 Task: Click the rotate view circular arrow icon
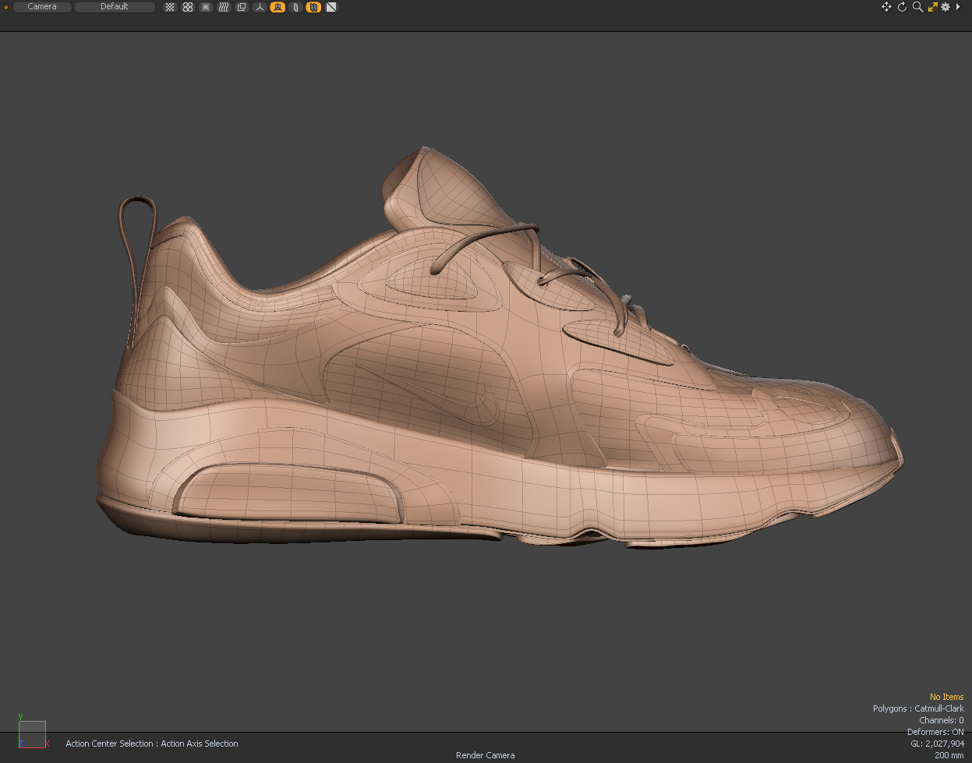coord(902,7)
